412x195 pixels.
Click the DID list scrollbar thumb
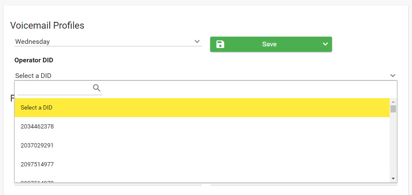pos(393,109)
